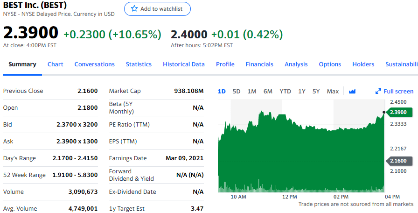Click the star icon beside Add to watchlist
This screenshot has height=213, width=418.
[134, 9]
